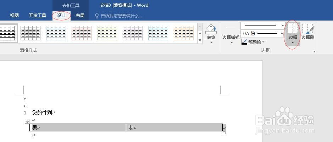
Task: Switch to the 设计 table tools tab
Action: (61, 16)
